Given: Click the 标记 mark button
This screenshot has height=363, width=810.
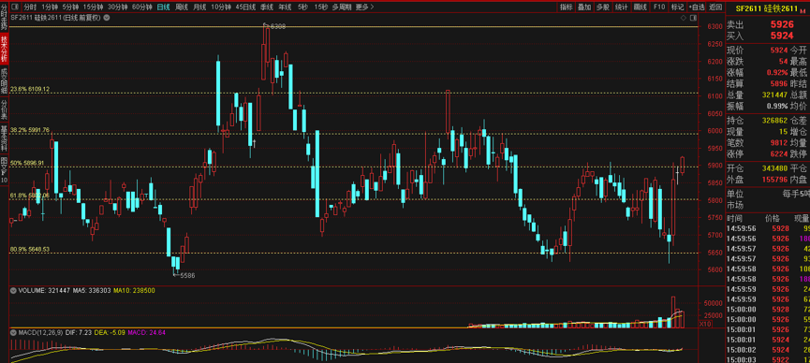Looking at the screenshot, I should tap(677, 7).
